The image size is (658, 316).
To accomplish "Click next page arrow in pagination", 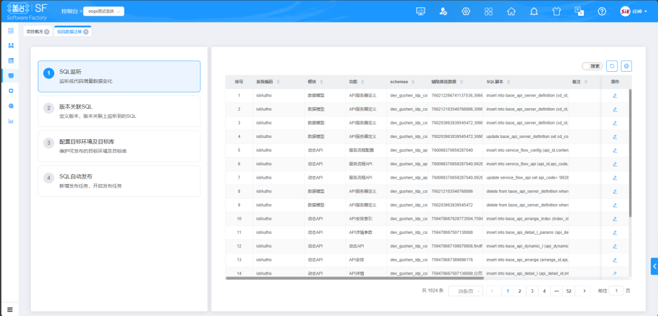I will point(585,291).
